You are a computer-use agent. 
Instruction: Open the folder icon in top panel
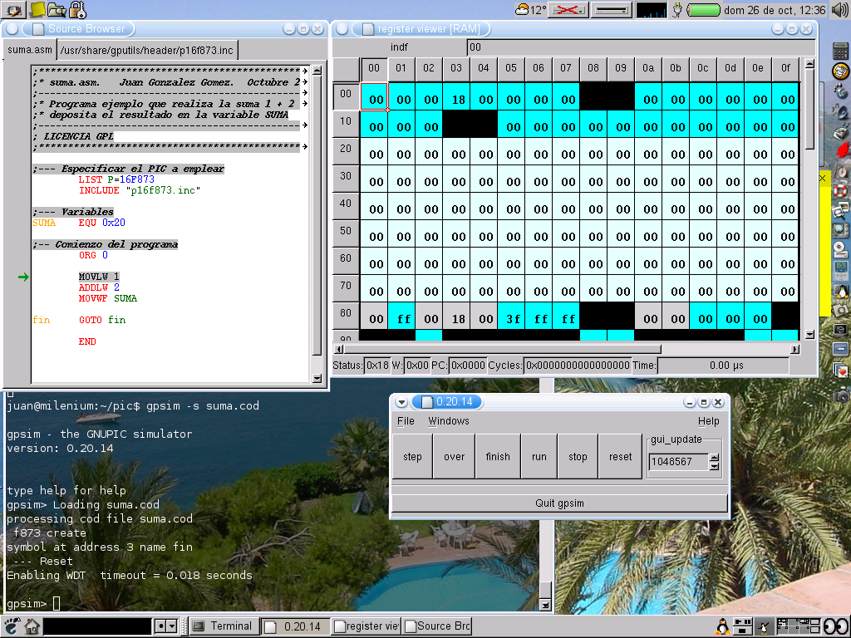click(x=57, y=10)
